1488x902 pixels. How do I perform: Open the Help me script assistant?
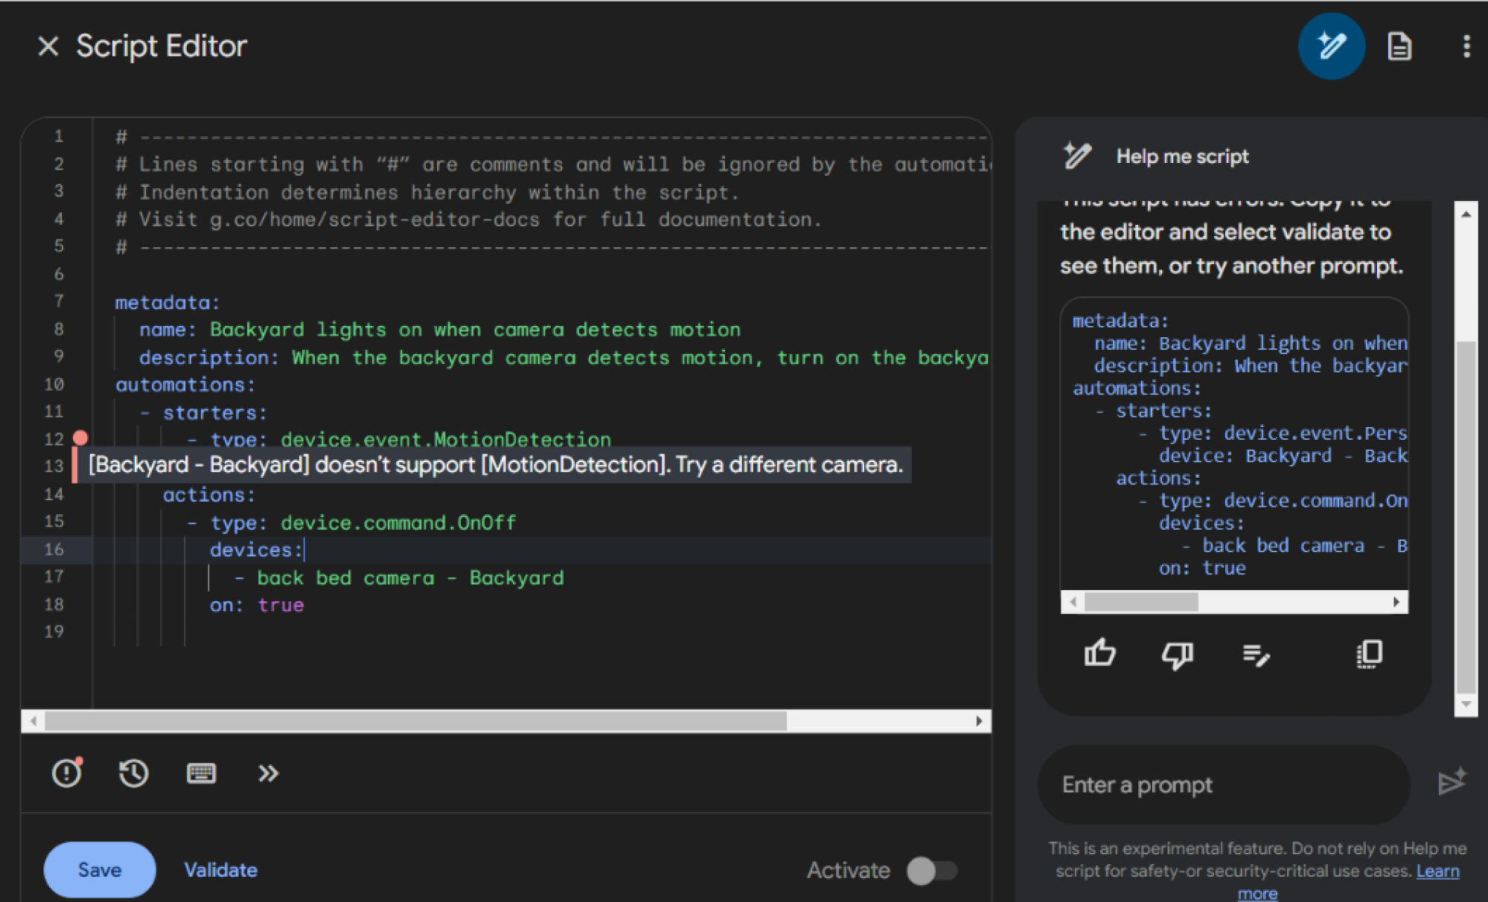tap(1332, 45)
